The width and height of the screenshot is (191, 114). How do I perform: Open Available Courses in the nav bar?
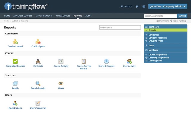[23, 16]
